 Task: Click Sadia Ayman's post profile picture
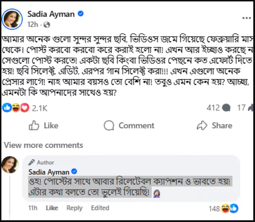12,19
